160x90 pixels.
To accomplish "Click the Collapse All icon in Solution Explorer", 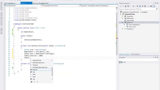I will 142,6.
